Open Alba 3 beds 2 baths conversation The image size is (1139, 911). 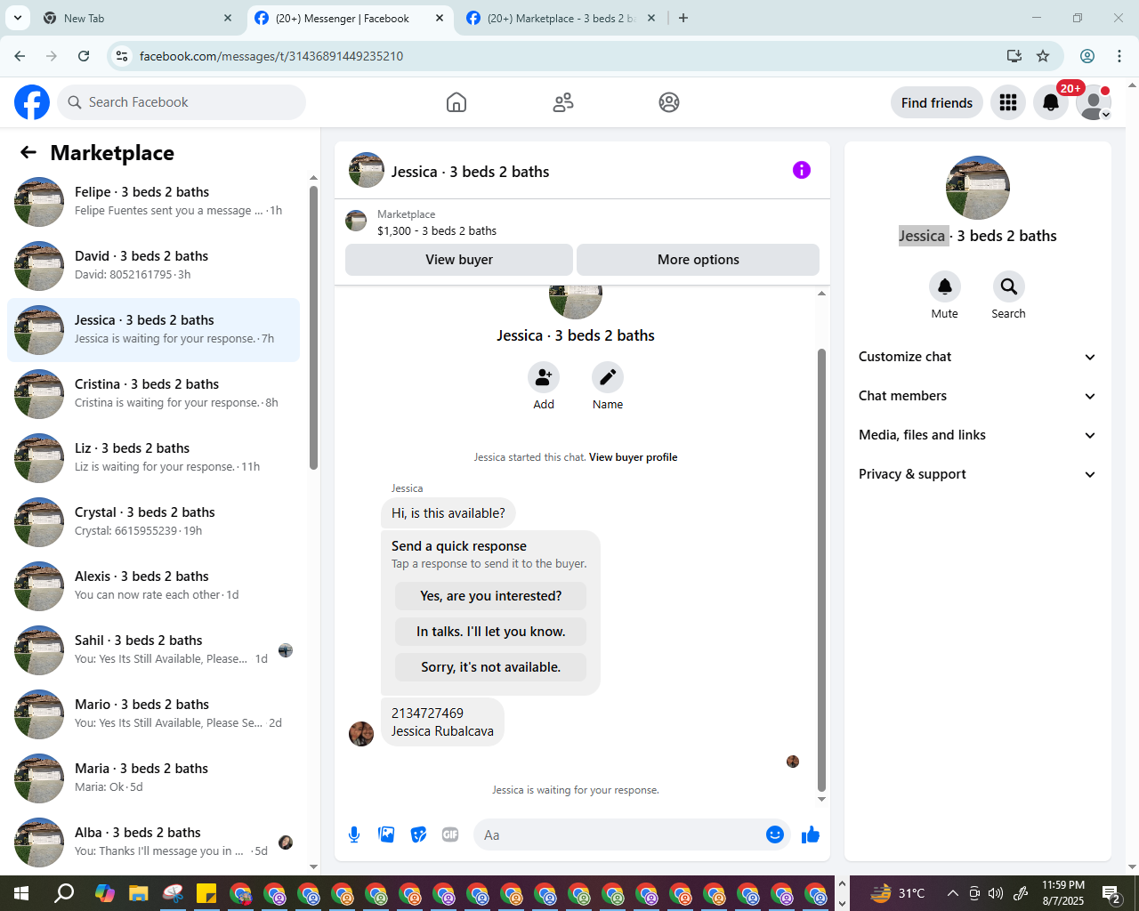[x=153, y=842]
